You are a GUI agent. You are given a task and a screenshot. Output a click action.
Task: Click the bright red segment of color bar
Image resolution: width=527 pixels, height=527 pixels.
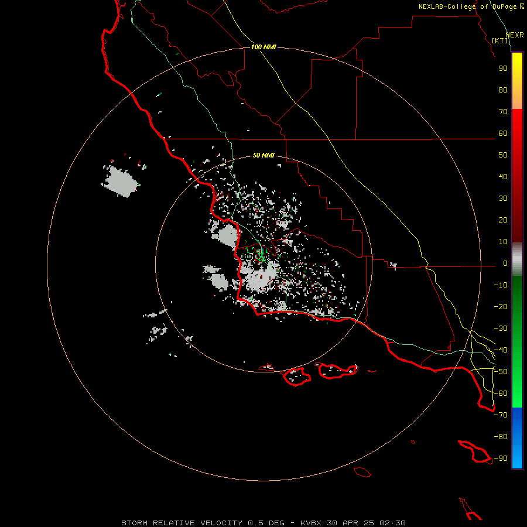(517, 135)
